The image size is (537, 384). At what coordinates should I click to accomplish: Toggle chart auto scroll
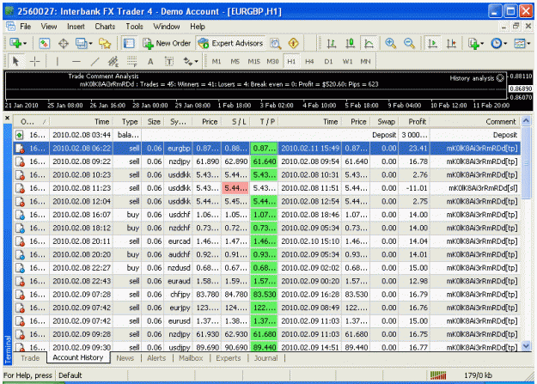coord(432,43)
